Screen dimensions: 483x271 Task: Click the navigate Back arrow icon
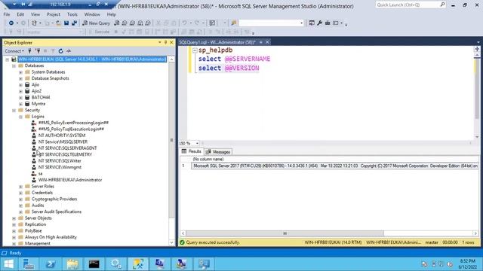11,23
